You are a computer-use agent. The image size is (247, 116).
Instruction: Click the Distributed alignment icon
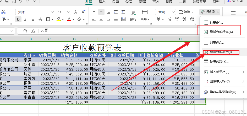[123, 19]
